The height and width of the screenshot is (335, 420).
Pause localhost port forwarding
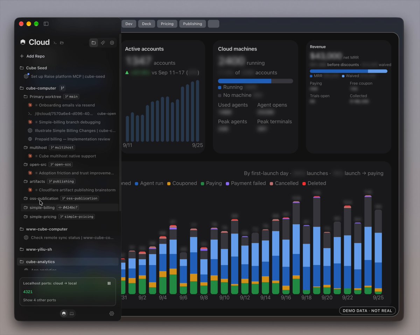click(x=109, y=284)
